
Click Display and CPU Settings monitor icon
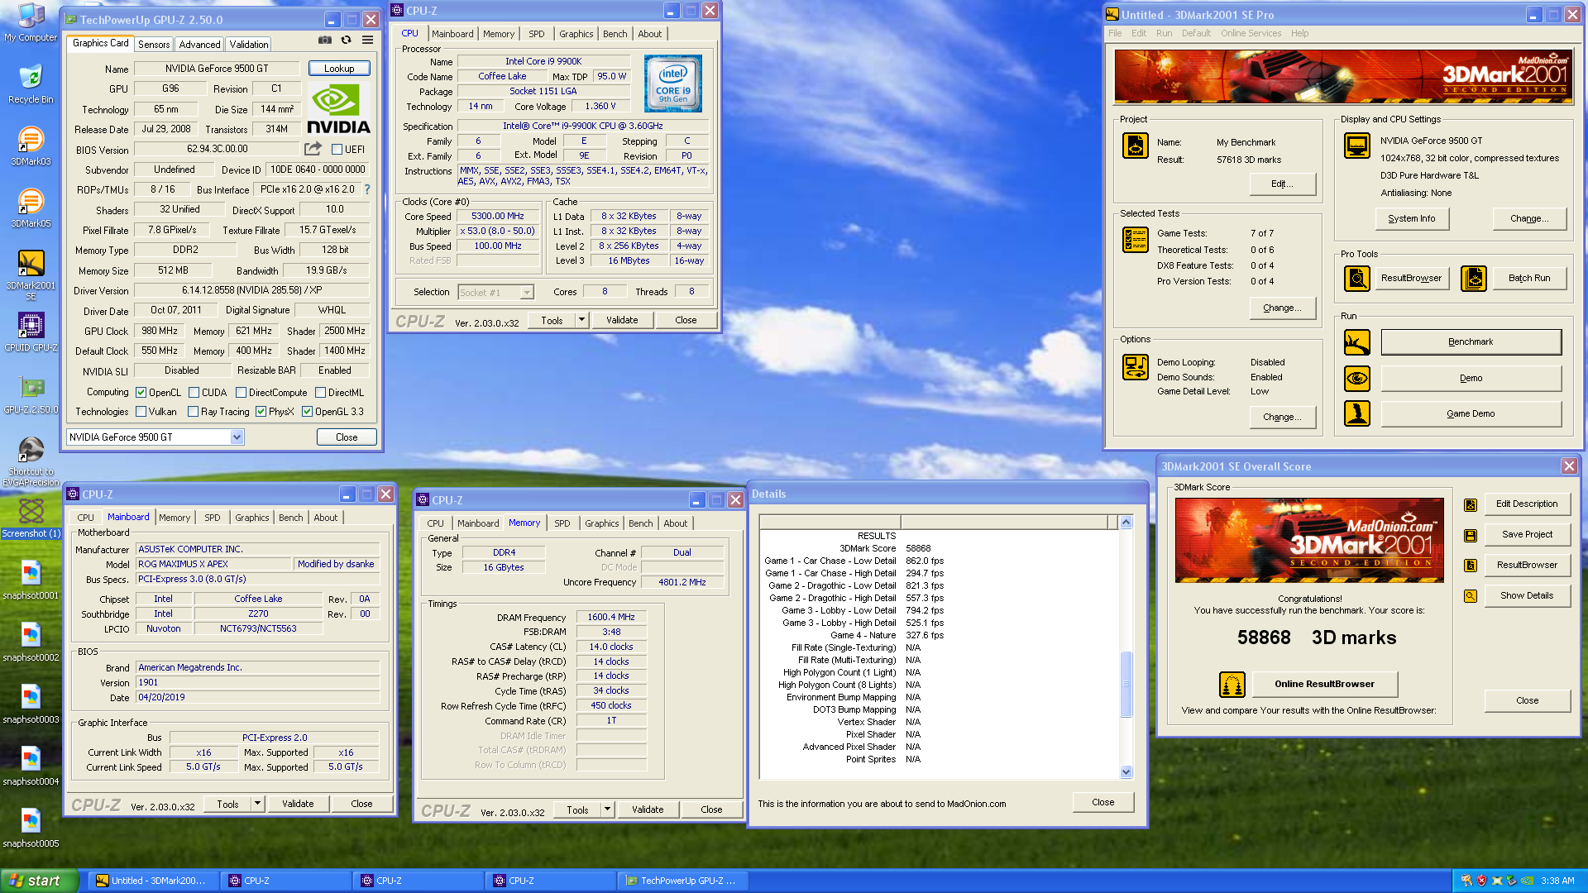(1357, 146)
